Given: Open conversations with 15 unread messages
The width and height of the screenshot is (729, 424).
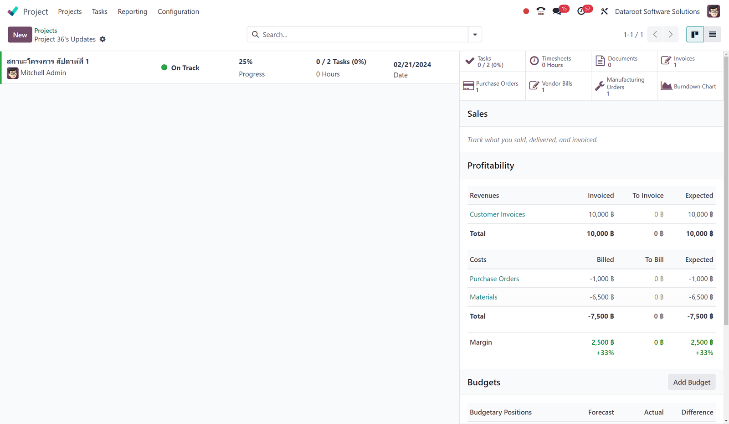Looking at the screenshot, I should coord(560,11).
